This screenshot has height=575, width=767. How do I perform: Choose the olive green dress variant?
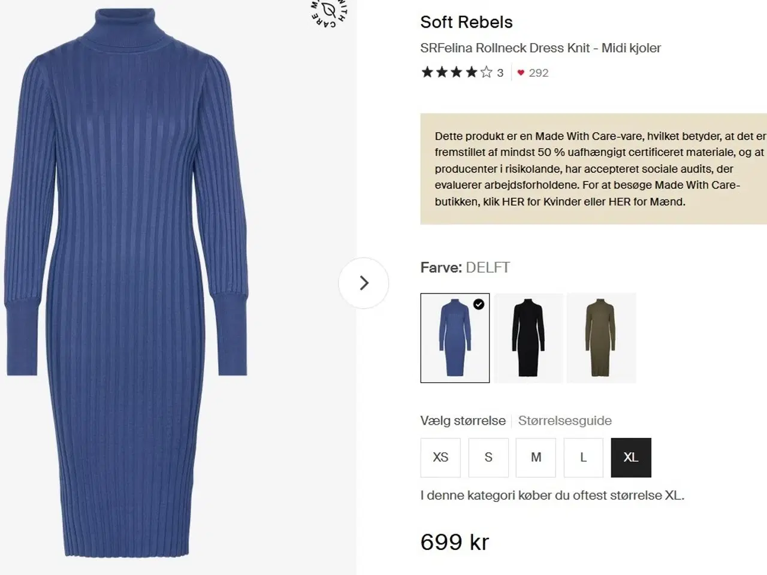[601, 338]
